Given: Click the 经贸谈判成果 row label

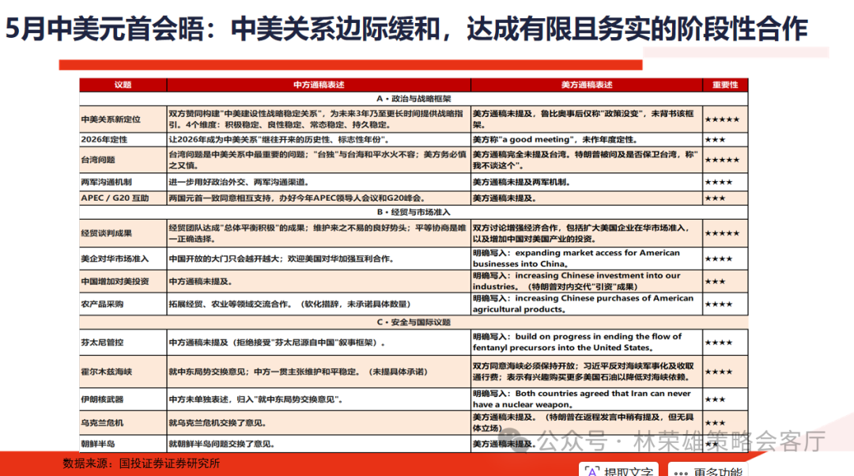Looking at the screenshot, I should click(x=107, y=233).
